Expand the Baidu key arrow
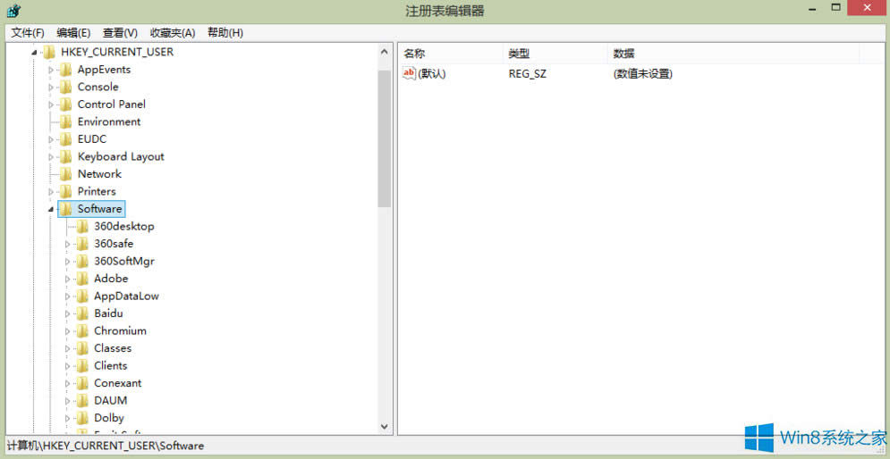Viewport: 890px width, 459px height. pyautogui.click(x=68, y=313)
